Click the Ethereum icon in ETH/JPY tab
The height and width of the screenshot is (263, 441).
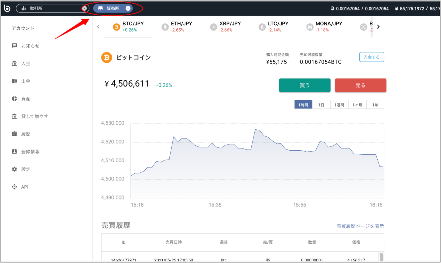pos(165,27)
